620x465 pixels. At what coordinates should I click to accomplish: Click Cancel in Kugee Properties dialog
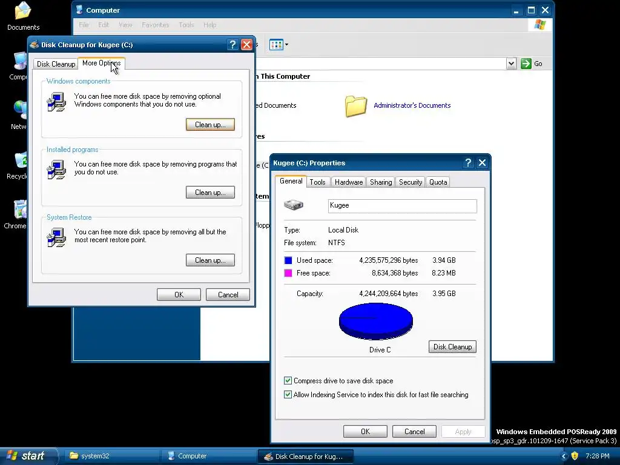tap(414, 431)
